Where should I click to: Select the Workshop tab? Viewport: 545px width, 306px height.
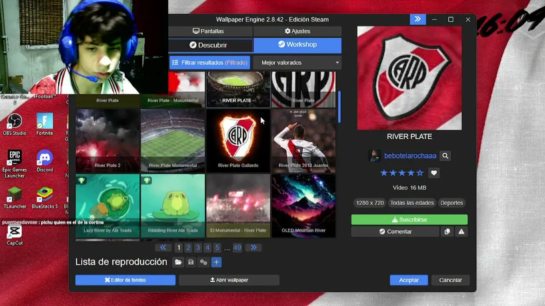tap(298, 45)
